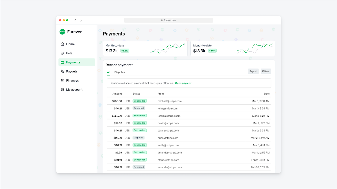Click the Export button
This screenshot has height=189, width=337.
coord(253,71)
